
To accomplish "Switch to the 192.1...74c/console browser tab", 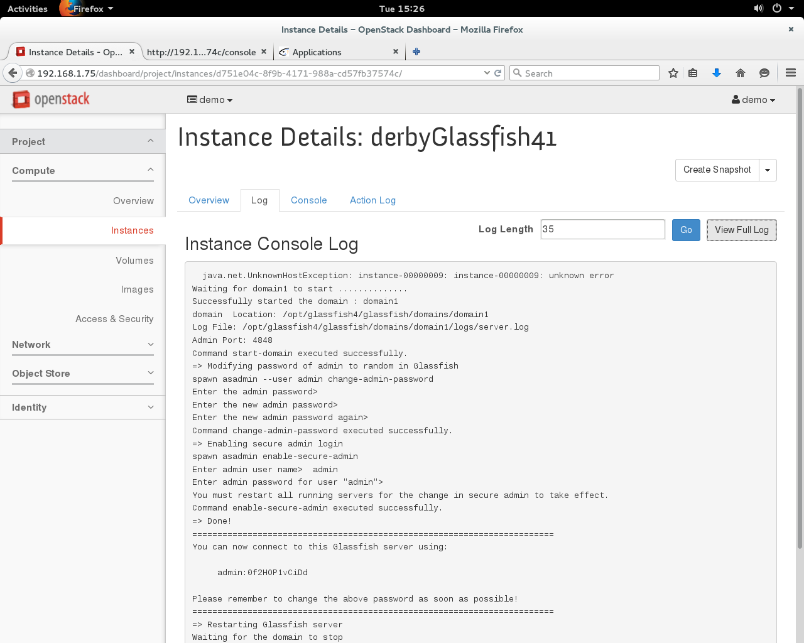I will [201, 52].
